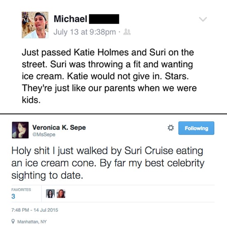Click the blacked-out last name next to Michael
The image size is (227, 227).
click(104, 19)
